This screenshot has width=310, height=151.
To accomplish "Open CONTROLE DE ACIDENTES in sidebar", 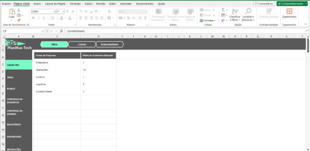I will [x=14, y=101].
